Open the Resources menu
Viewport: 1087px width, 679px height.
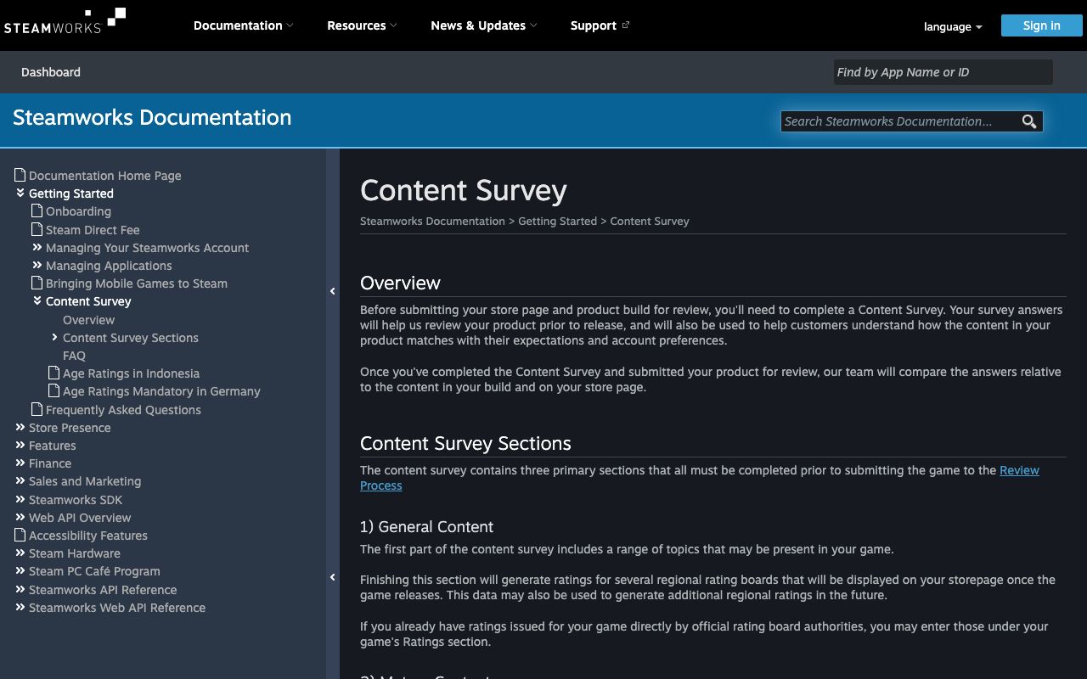pos(362,25)
